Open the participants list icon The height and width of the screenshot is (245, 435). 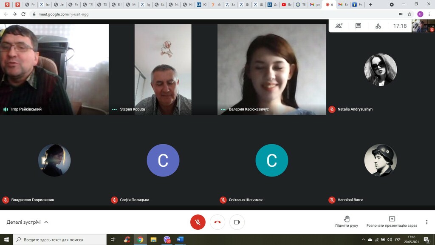(339, 26)
